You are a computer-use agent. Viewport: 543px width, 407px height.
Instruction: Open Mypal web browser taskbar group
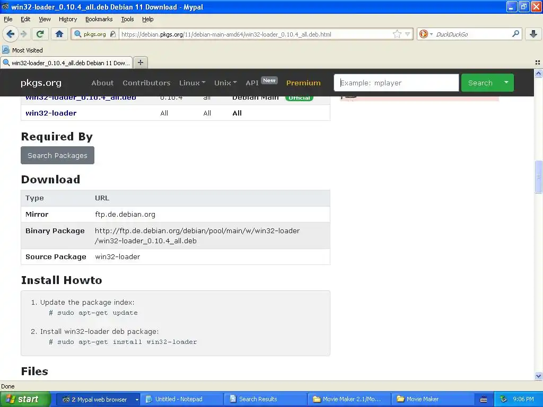[x=98, y=399]
